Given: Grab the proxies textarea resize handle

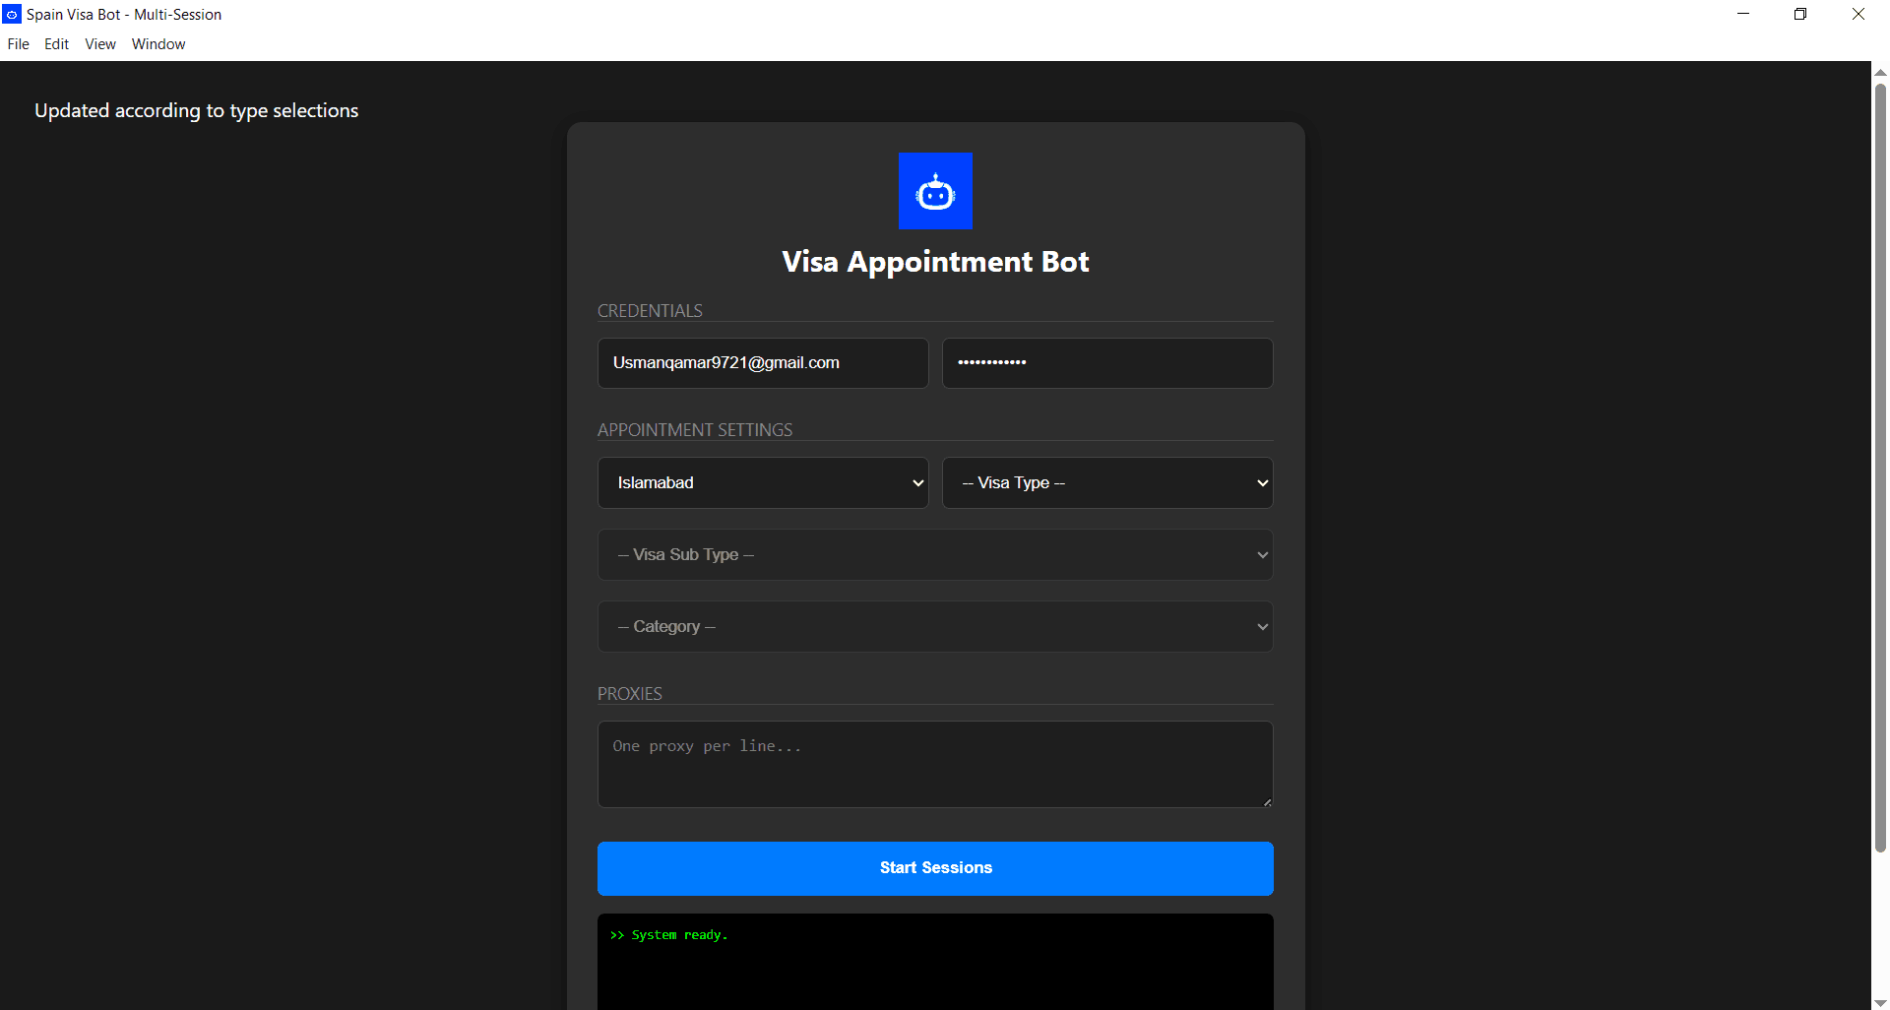Looking at the screenshot, I should (x=1267, y=802).
